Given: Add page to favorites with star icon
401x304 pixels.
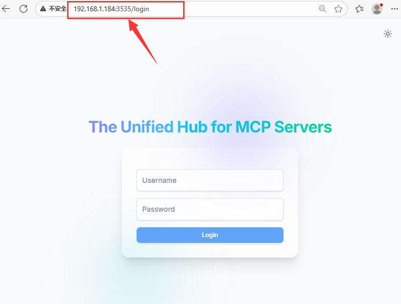Looking at the screenshot, I should pyautogui.click(x=338, y=9).
